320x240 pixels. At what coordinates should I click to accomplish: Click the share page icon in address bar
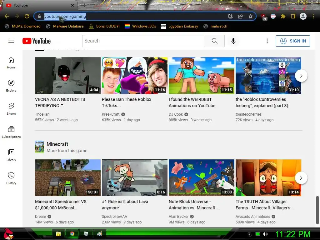point(241,16)
